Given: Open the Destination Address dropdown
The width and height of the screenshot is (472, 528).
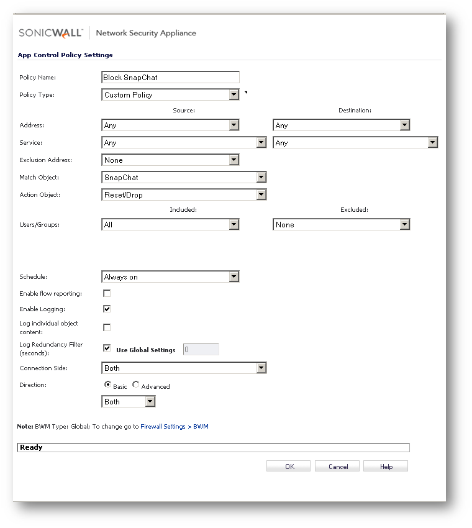Looking at the screenshot, I should point(342,125).
